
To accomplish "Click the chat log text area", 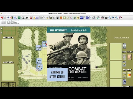I will point(66,22).
